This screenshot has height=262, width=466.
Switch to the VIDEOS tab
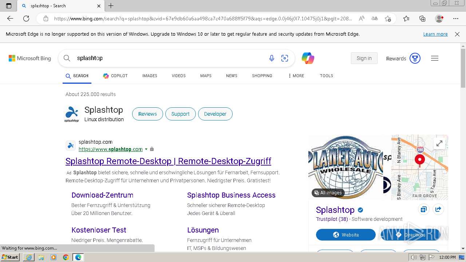click(x=179, y=76)
